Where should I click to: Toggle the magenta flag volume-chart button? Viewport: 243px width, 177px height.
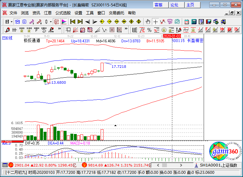click(64, 22)
